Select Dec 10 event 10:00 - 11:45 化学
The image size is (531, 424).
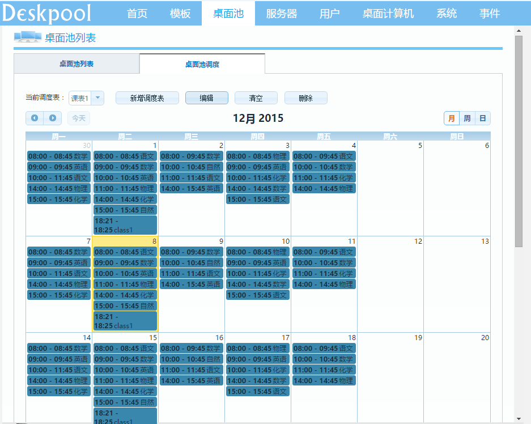coord(258,273)
